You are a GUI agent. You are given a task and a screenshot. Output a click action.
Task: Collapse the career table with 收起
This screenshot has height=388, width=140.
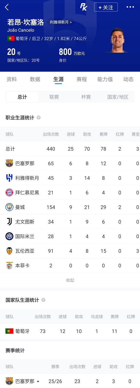pos(70,280)
